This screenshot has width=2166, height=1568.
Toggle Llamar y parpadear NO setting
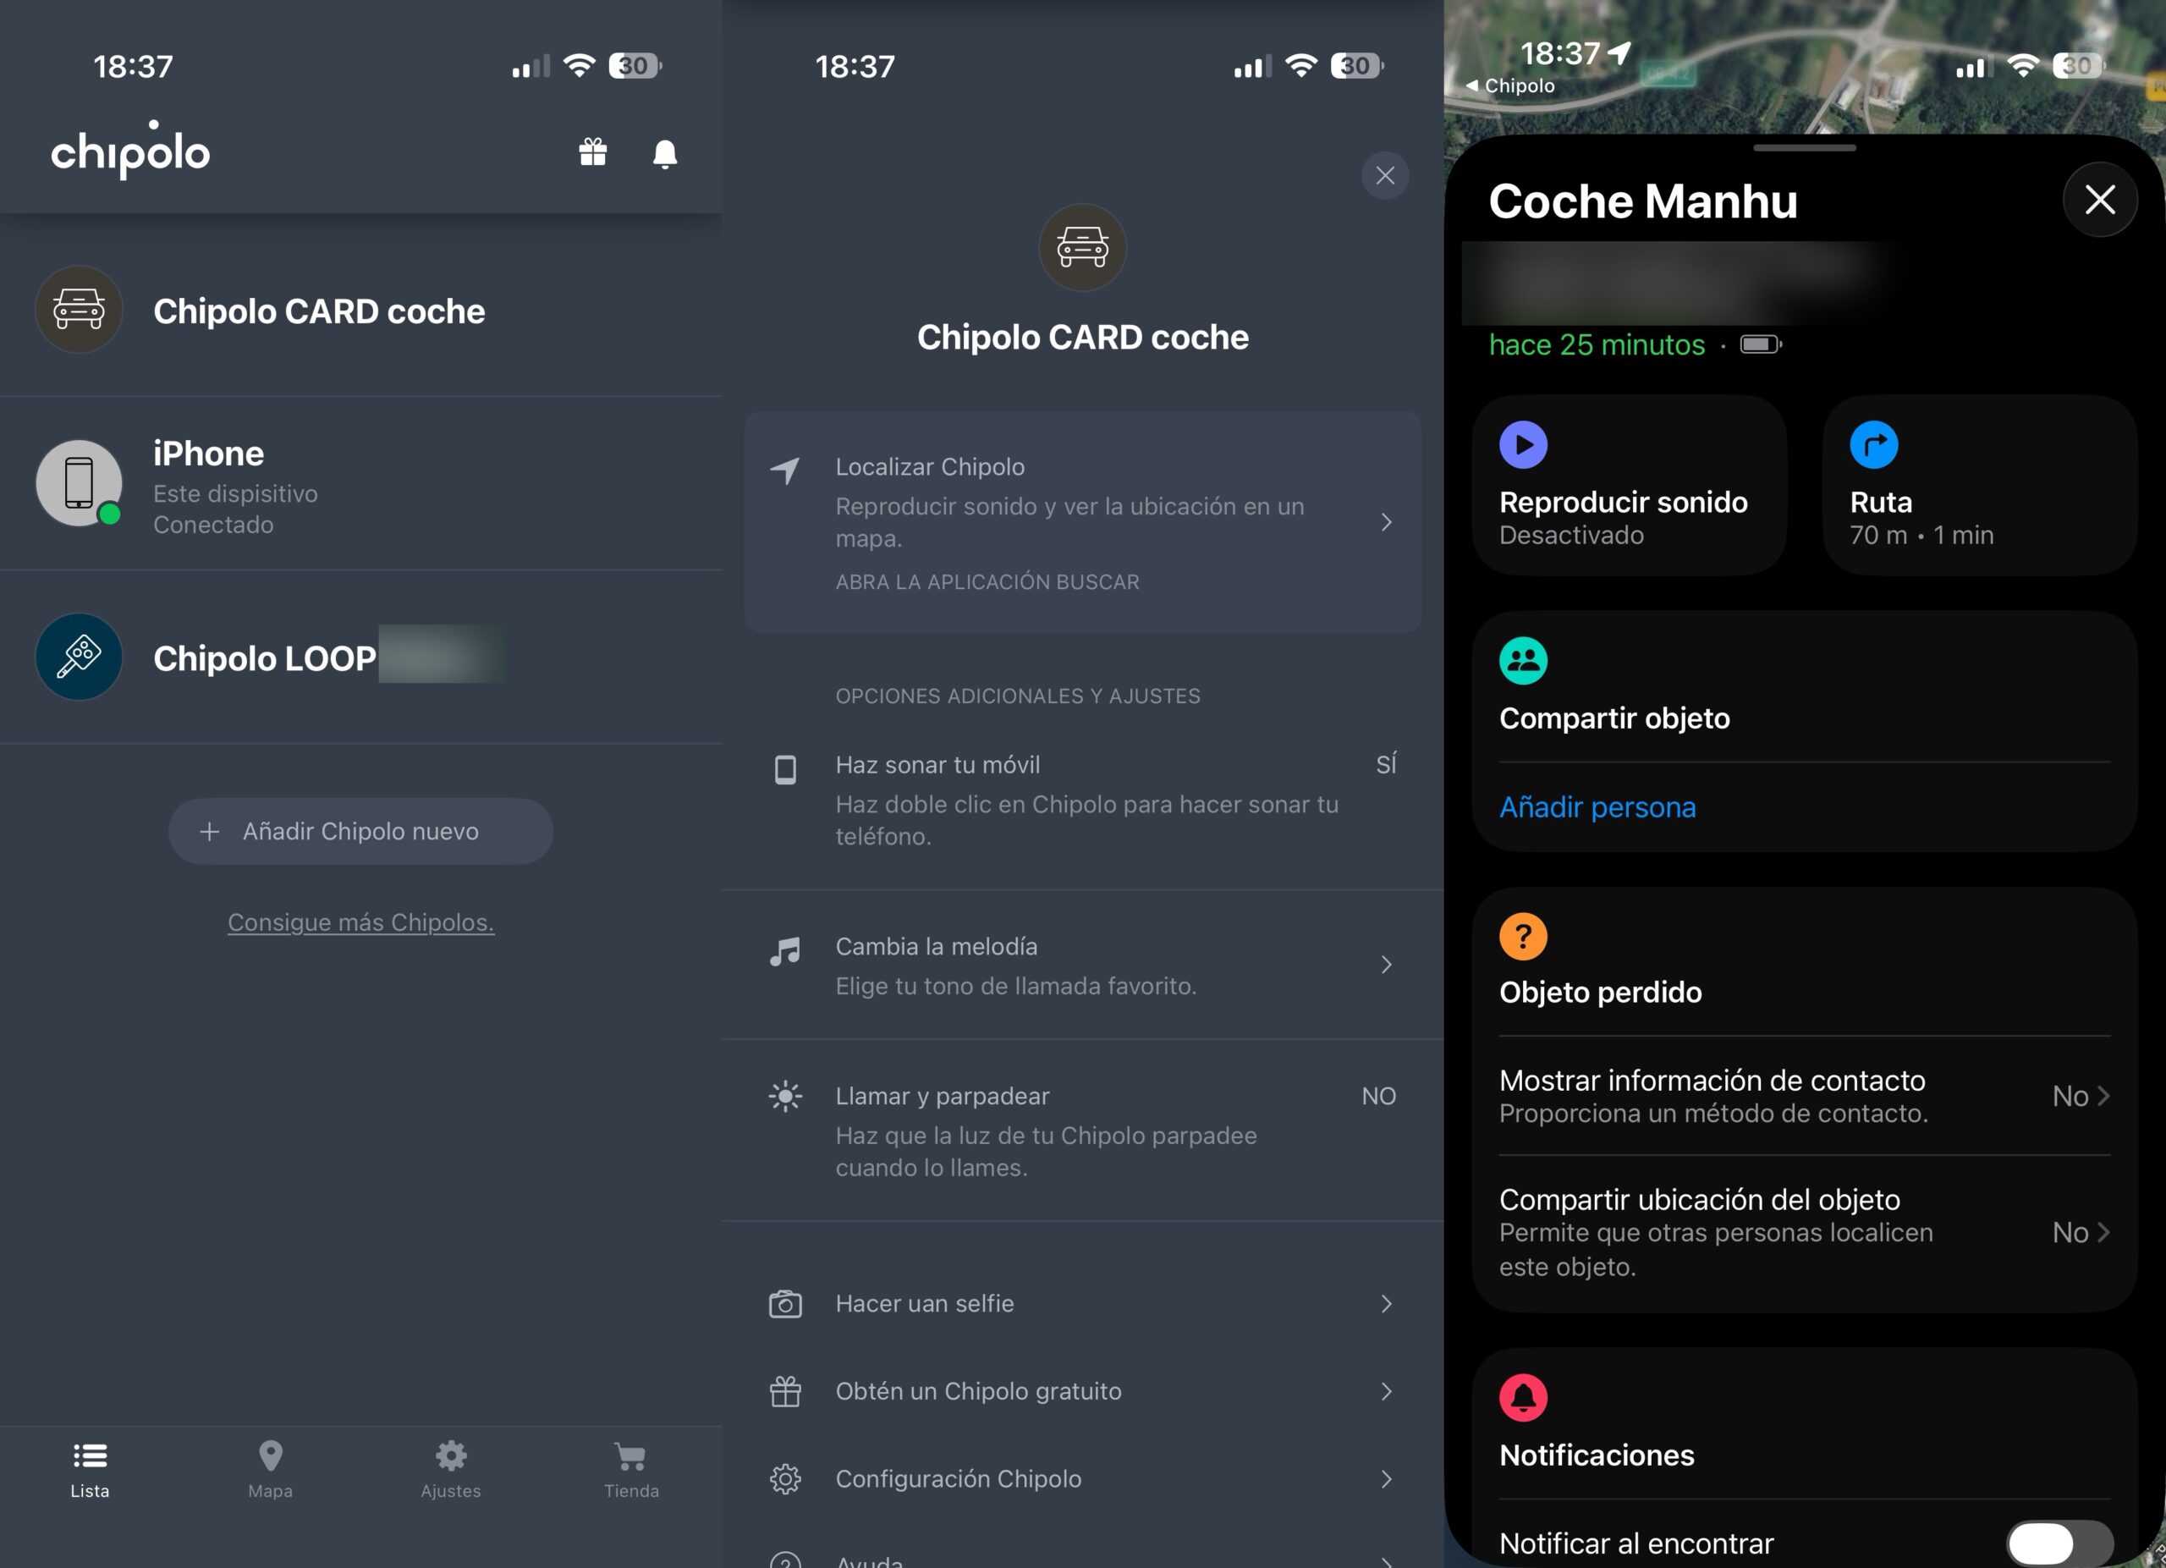[x=1378, y=1095]
